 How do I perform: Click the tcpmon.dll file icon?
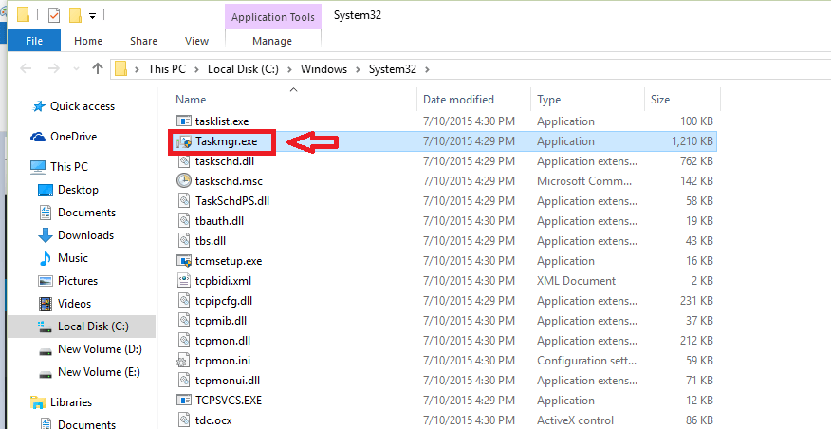184,341
